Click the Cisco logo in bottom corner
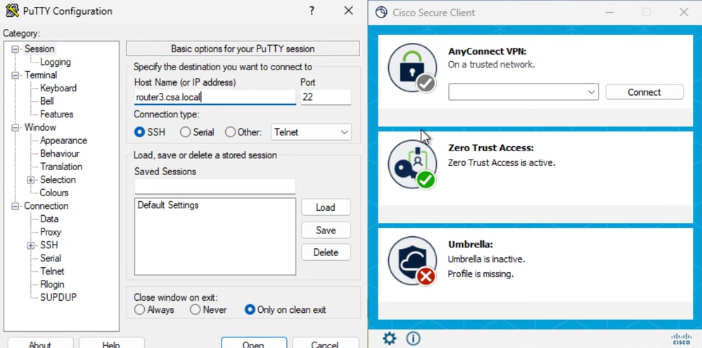 coord(681,339)
